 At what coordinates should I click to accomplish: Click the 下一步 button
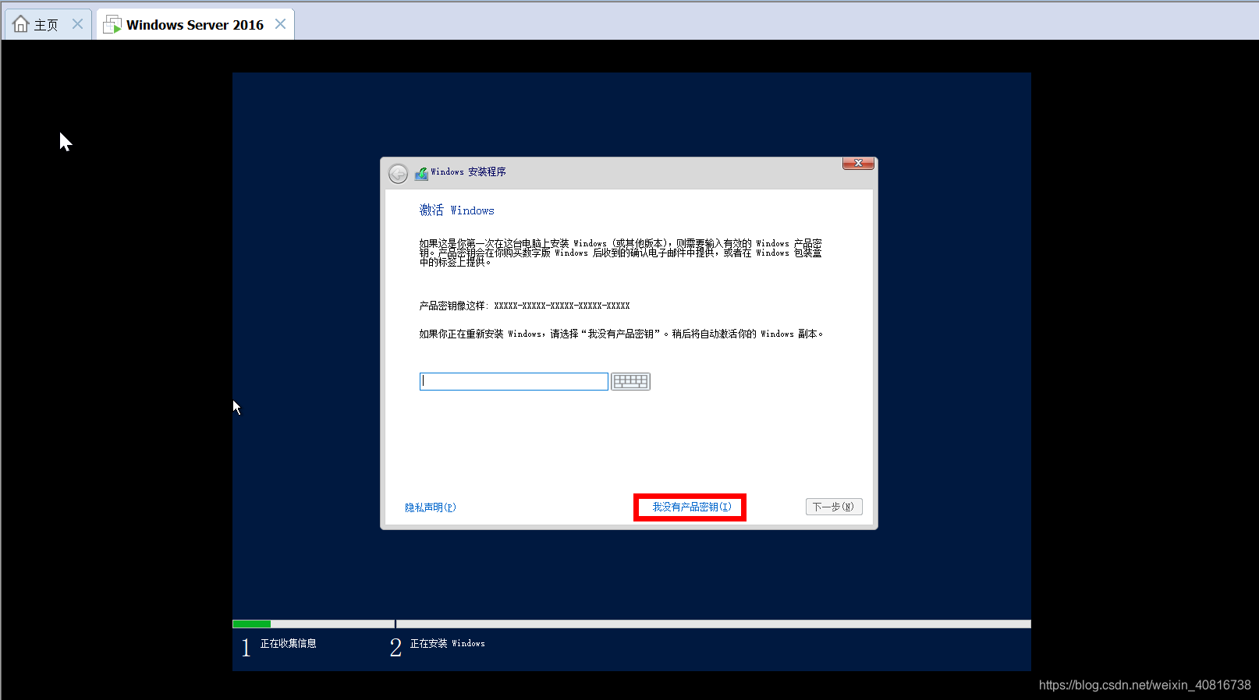point(834,507)
